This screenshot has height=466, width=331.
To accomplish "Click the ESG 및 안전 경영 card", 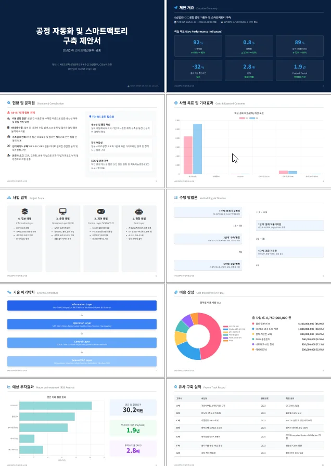I will (x=121, y=164).
